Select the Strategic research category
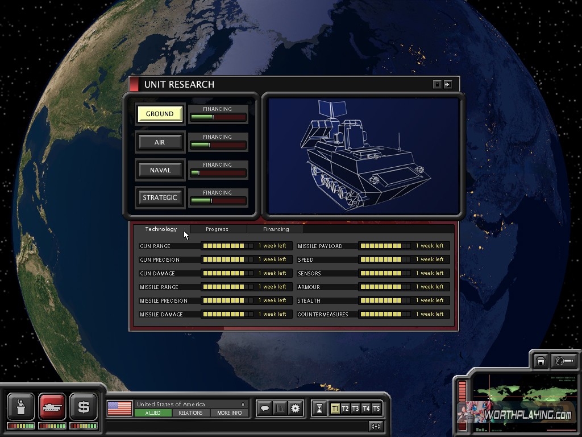582x437 pixels. (x=160, y=197)
